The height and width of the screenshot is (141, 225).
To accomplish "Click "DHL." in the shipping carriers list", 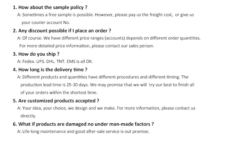I will tap(53, 62).
